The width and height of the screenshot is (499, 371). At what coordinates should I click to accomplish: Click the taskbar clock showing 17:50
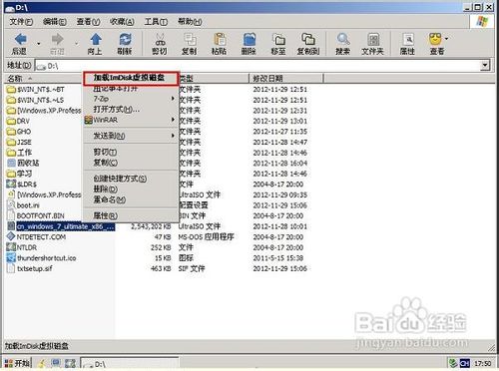click(x=483, y=363)
